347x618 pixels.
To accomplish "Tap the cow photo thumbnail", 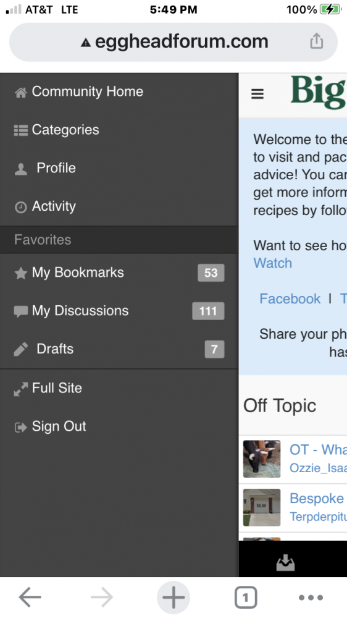I will click(x=262, y=459).
